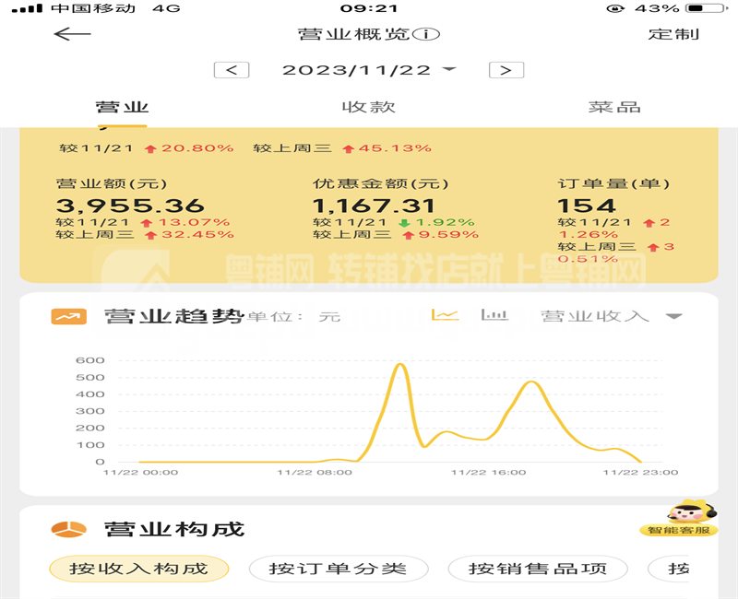Select the 按收入构成 filter option
This screenshot has height=599, width=738.
(138, 569)
